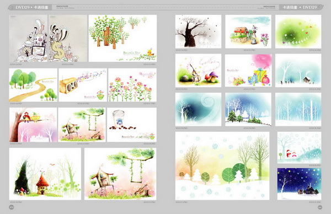Select the small treehouse with swing thumbnail
The image size is (331, 214).
tap(82, 125)
